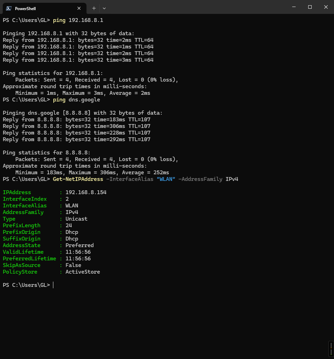
Task: Click the IPAddress value 192.168.8.154
Action: (86, 192)
